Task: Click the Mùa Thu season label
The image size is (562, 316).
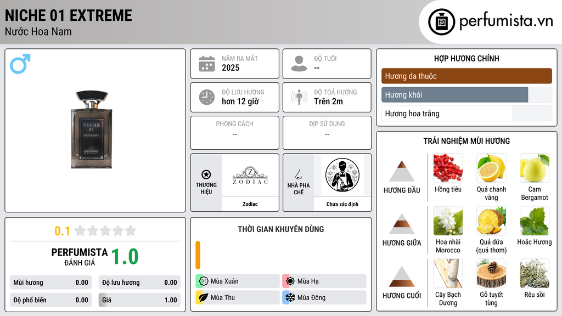Action: pos(223,297)
